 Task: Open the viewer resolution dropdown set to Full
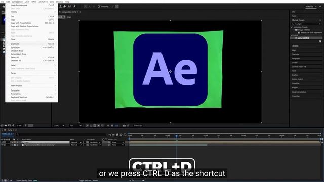coord(75,126)
